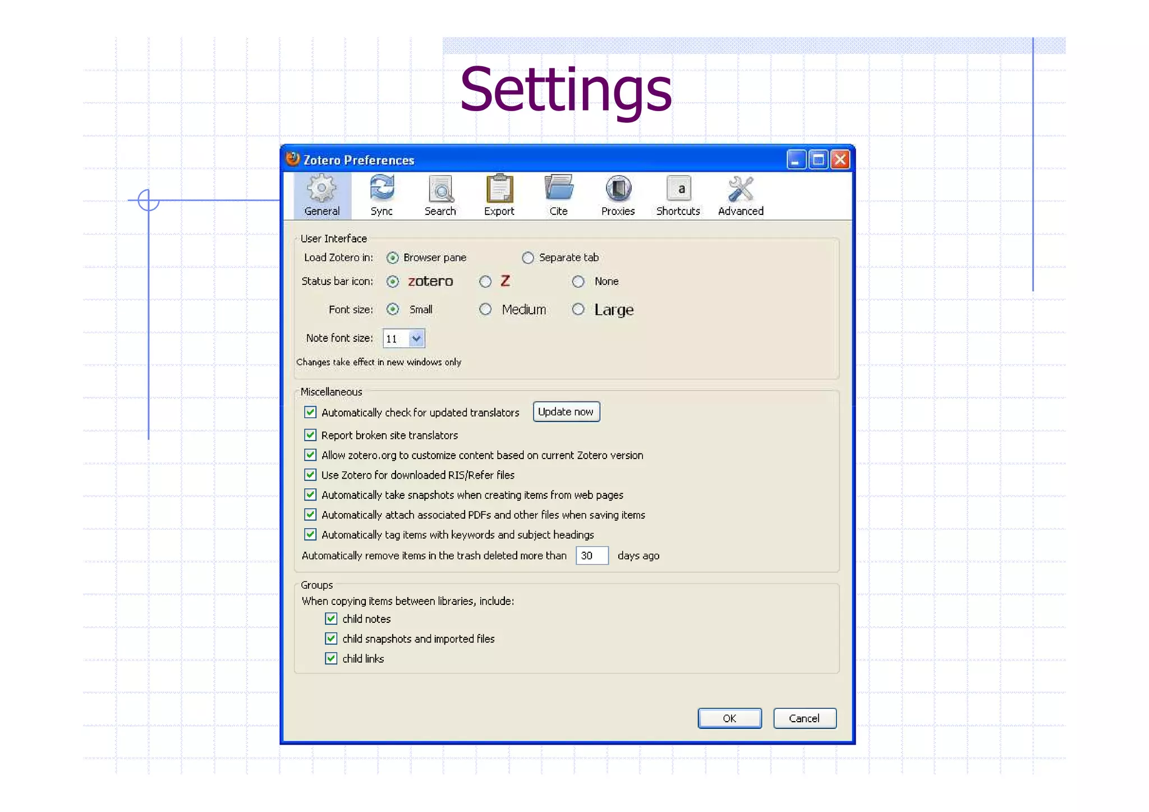Image resolution: width=1149 pixels, height=812 pixels.
Task: Set status bar icon to None
Action: [578, 281]
